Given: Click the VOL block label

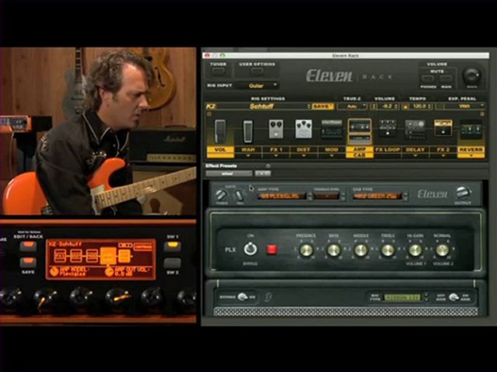Looking at the screenshot, I should pos(221,150).
